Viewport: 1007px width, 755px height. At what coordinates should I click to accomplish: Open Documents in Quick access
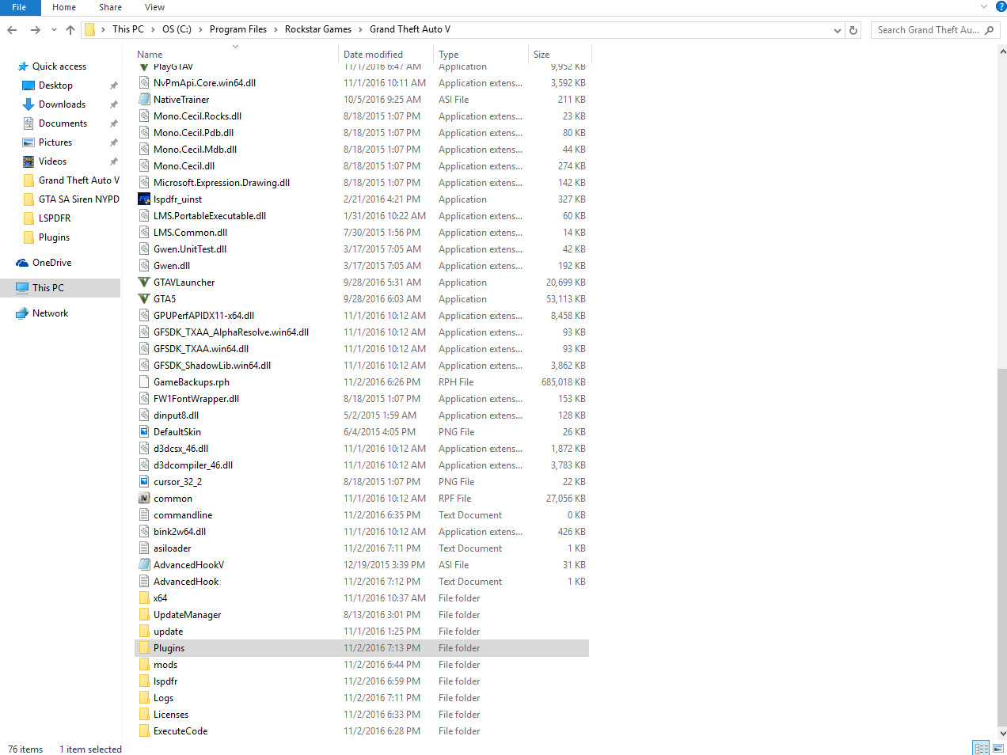(63, 123)
